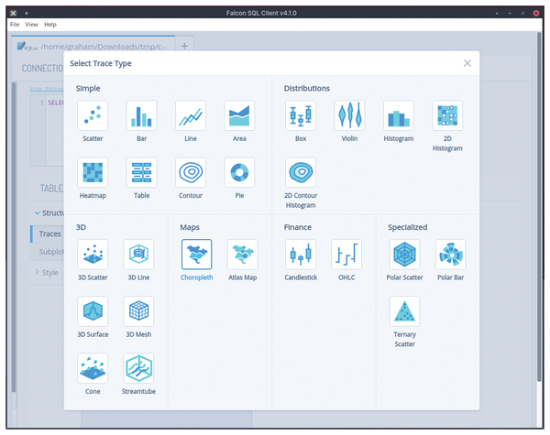Click the window menu icon in title bar

click(x=14, y=13)
